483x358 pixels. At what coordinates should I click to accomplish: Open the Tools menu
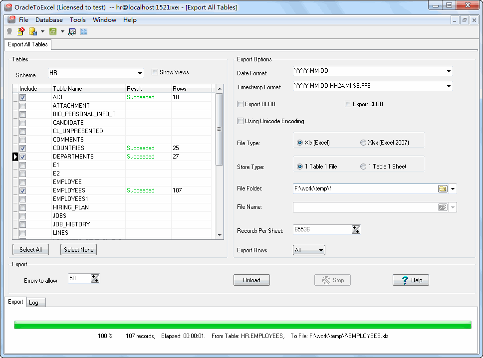[x=78, y=20]
